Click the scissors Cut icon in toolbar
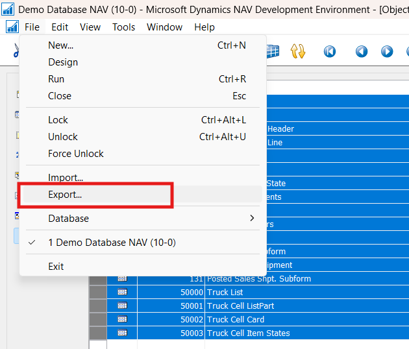The height and width of the screenshot is (349, 409). point(16,51)
